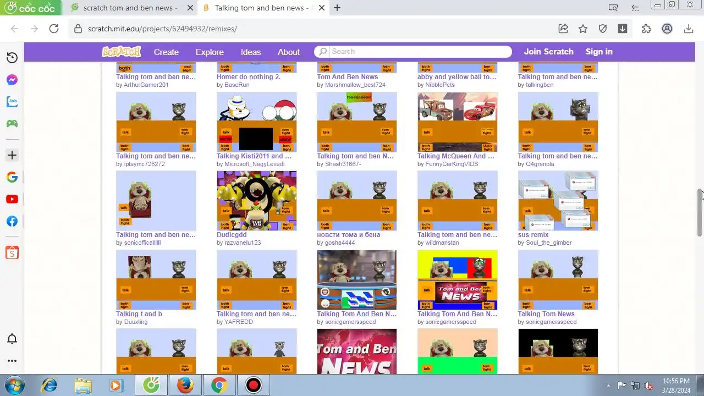
Task: Open the Coc Coc download-media icon
Action: (x=623, y=29)
